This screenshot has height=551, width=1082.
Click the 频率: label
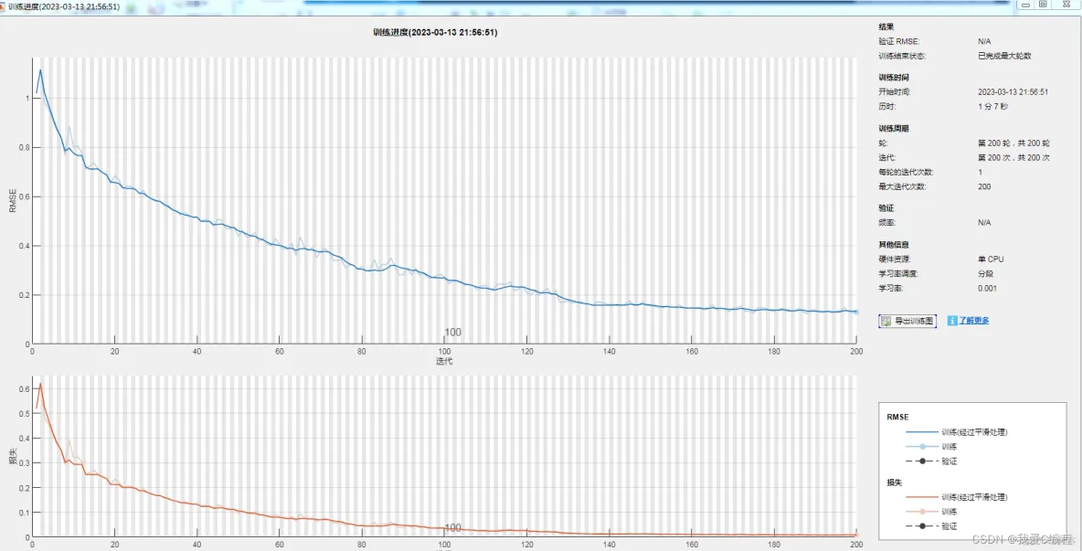(887, 223)
